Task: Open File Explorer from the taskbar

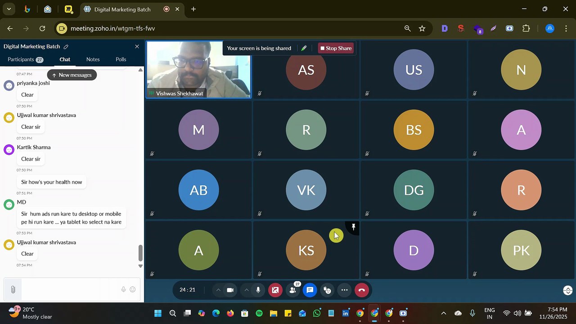Action: coord(274,313)
